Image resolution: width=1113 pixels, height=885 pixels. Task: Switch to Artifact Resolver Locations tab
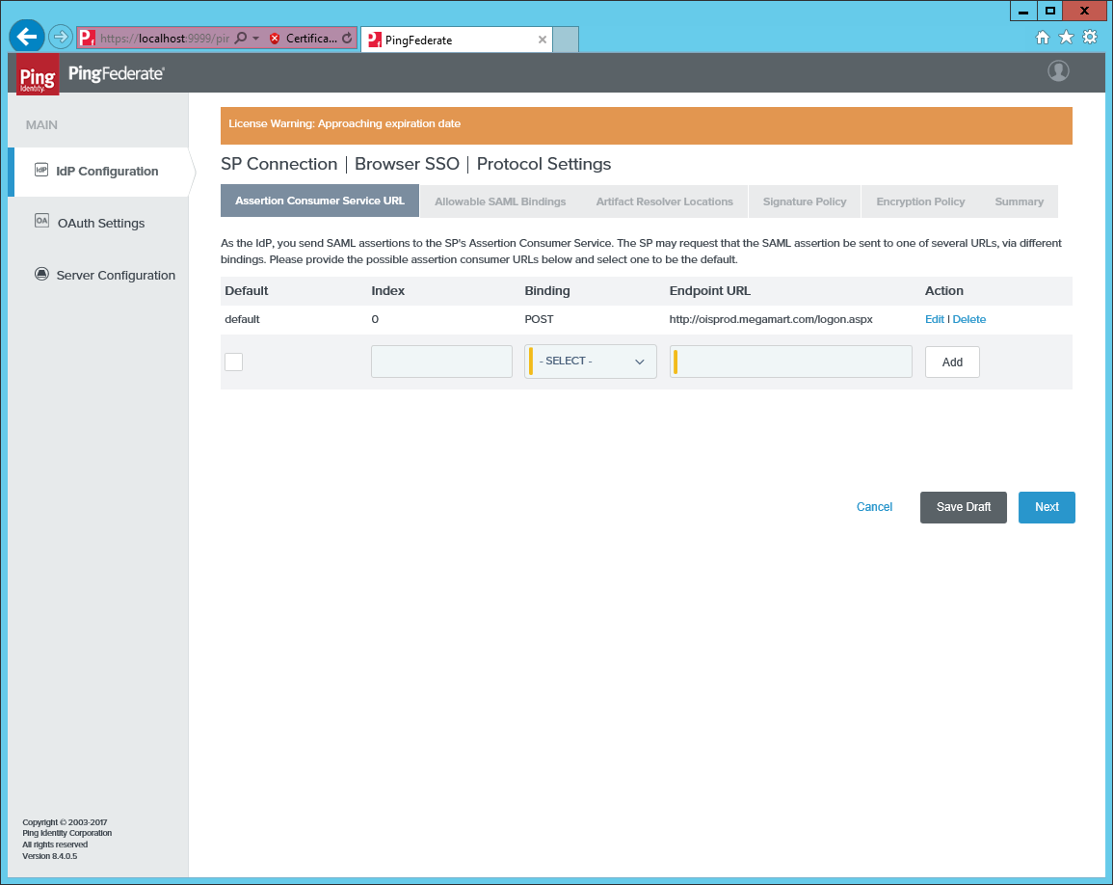(664, 201)
